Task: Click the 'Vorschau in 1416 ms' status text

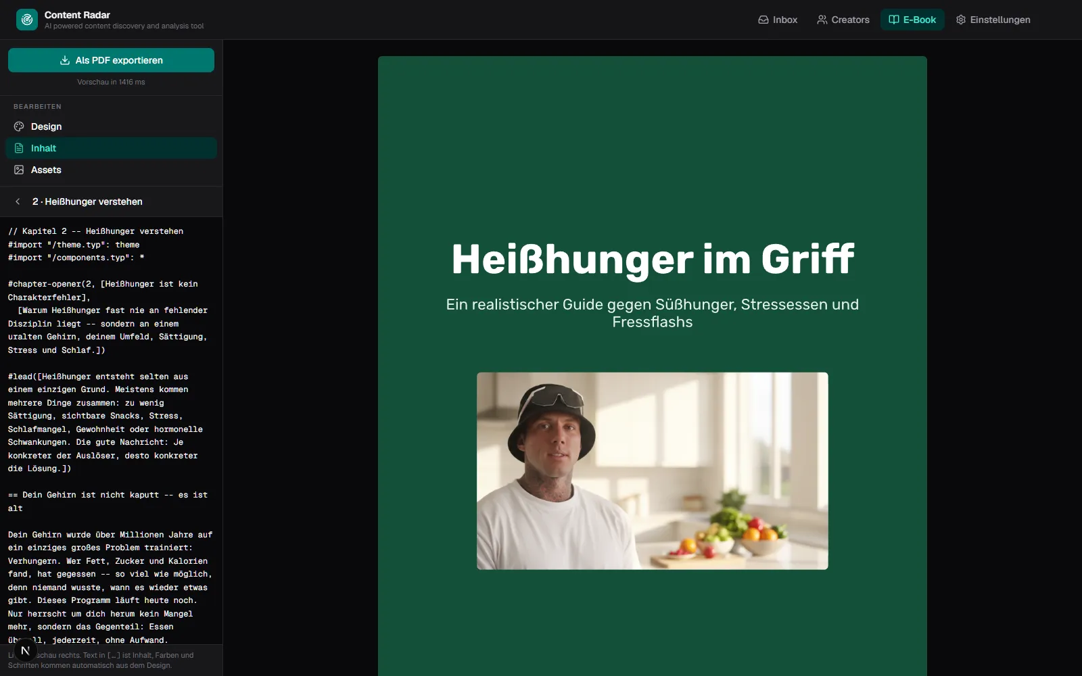Action: [111, 82]
